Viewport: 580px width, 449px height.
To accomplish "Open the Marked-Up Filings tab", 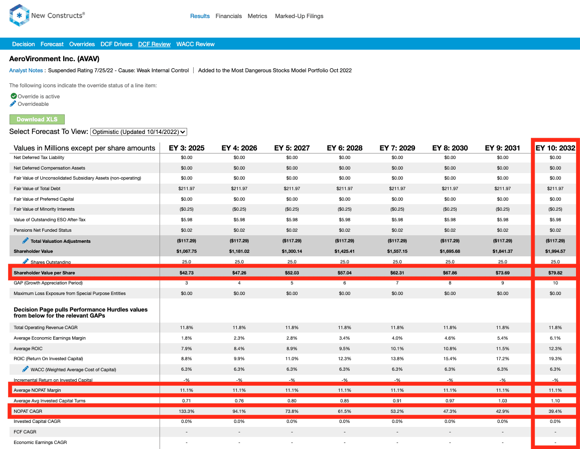I will tap(299, 16).
